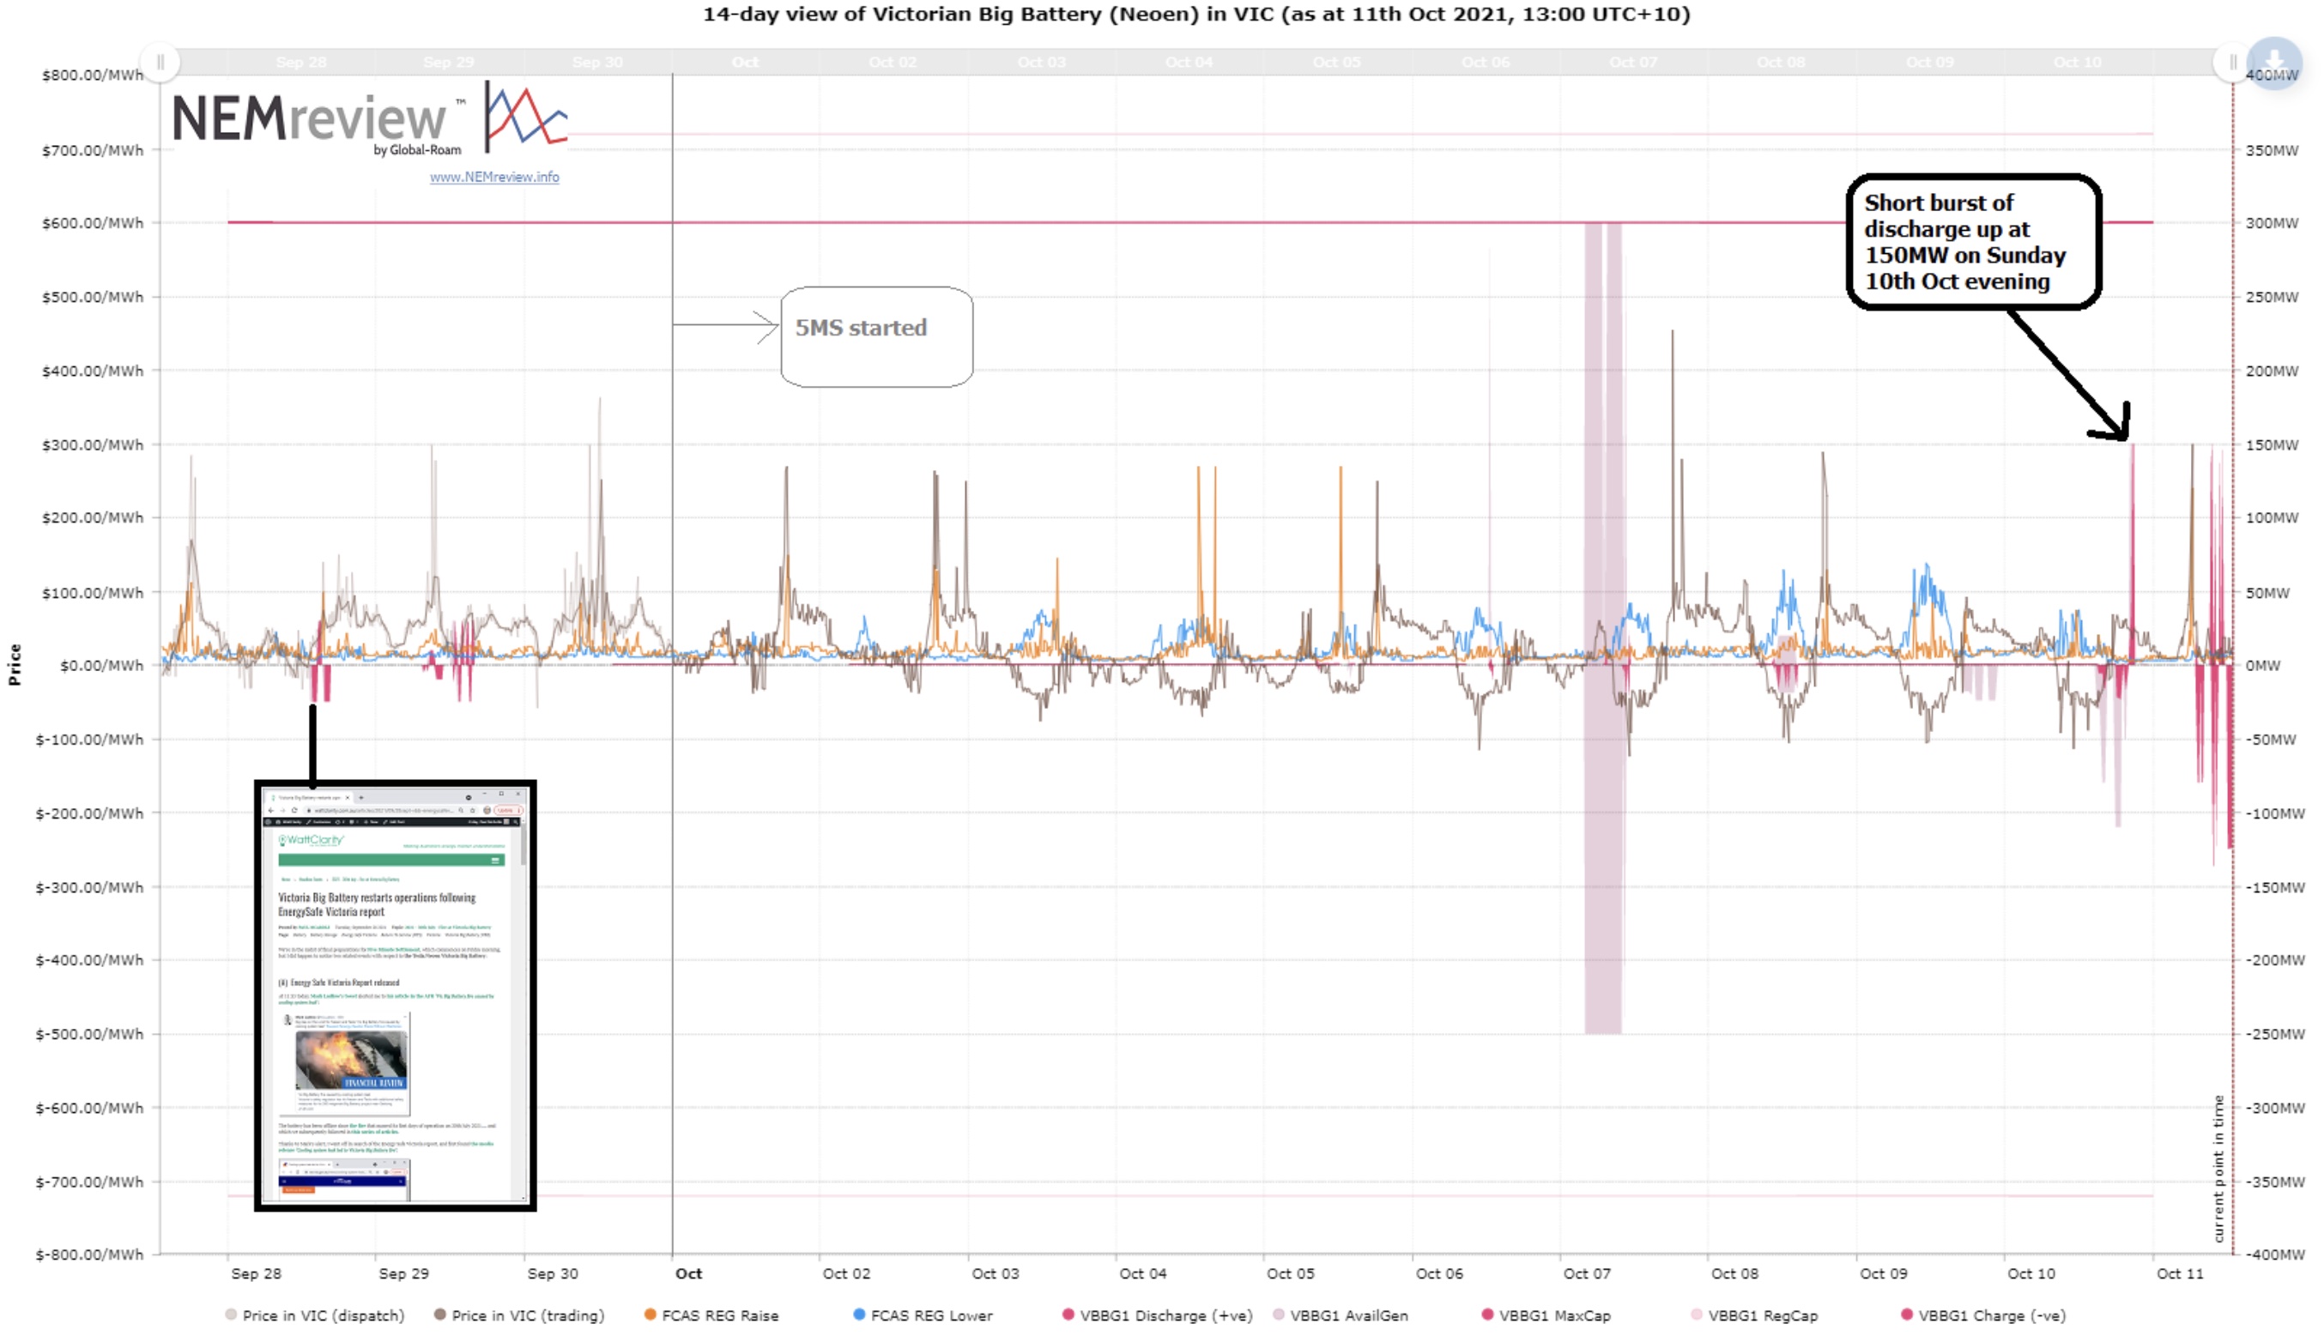Click the download chart icon
The width and height of the screenshot is (2324, 1342).
(x=2273, y=63)
